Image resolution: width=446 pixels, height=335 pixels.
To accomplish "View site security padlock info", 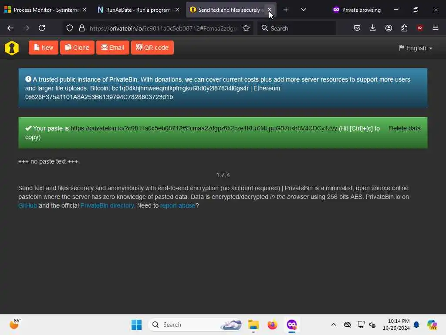I will (82, 28).
